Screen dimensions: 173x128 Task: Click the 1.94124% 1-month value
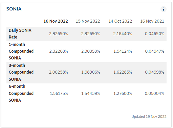pyautogui.click(x=123, y=51)
